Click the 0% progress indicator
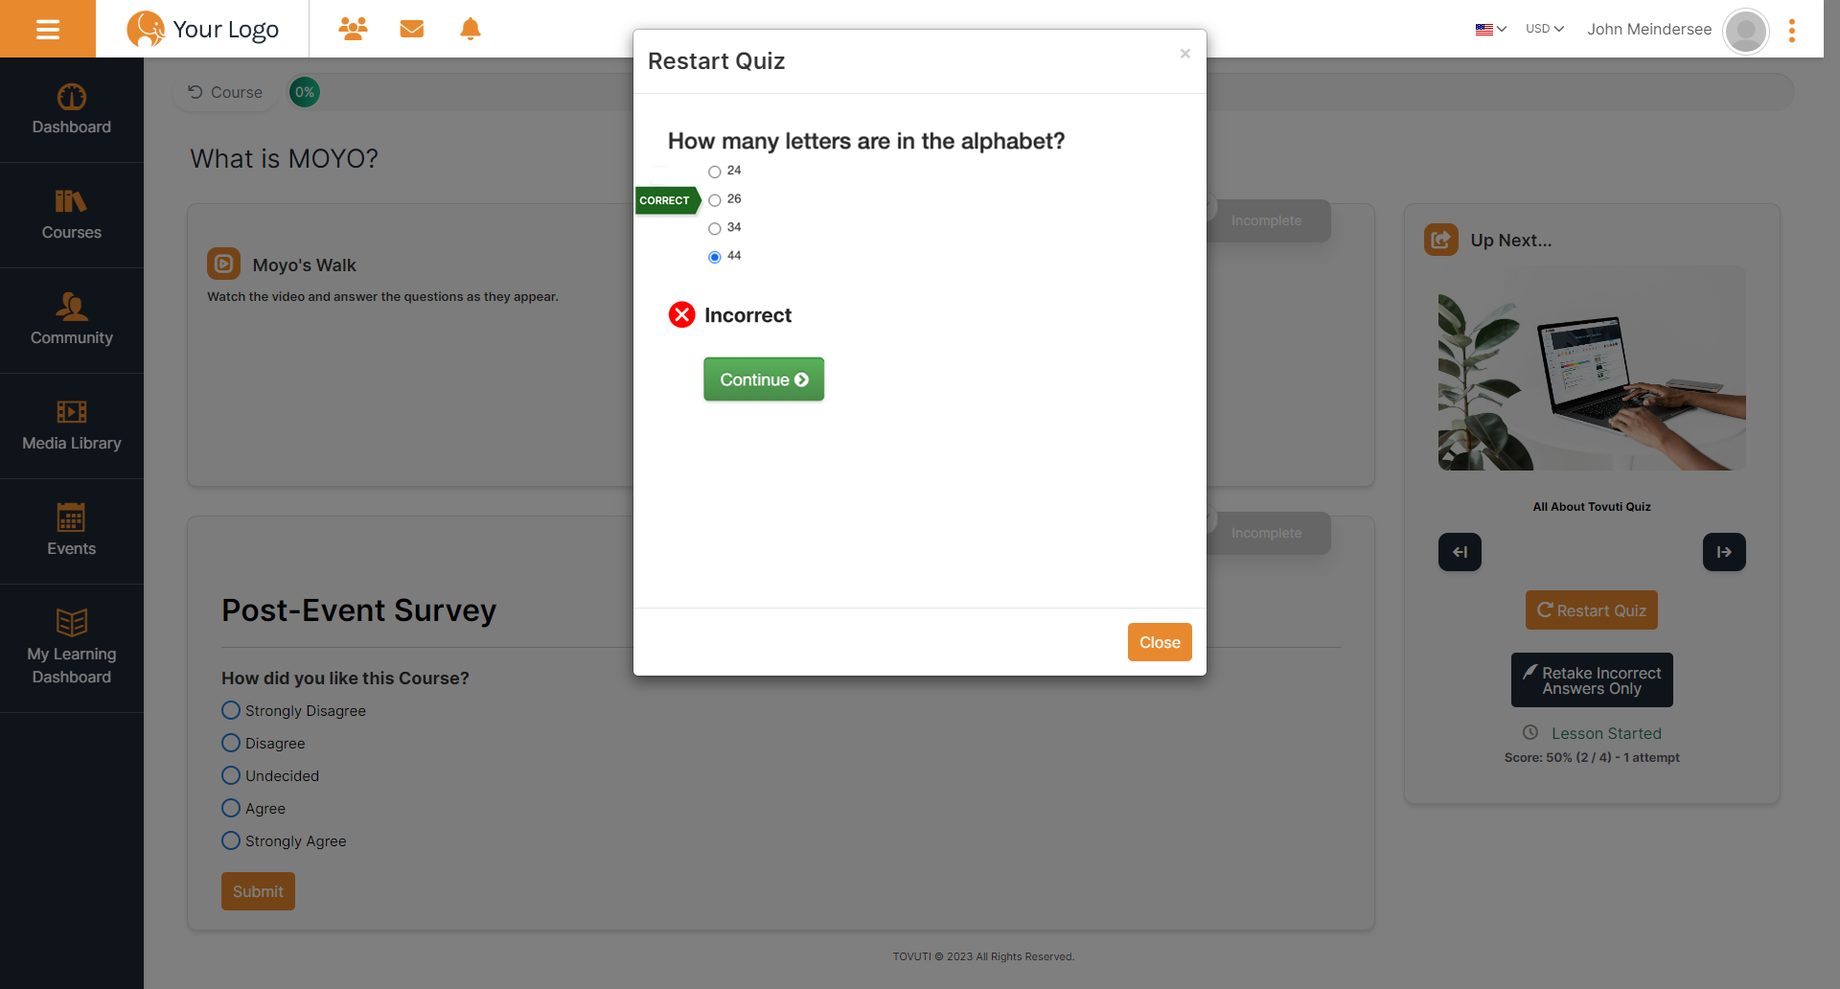The width and height of the screenshot is (1840, 989). [x=305, y=92]
